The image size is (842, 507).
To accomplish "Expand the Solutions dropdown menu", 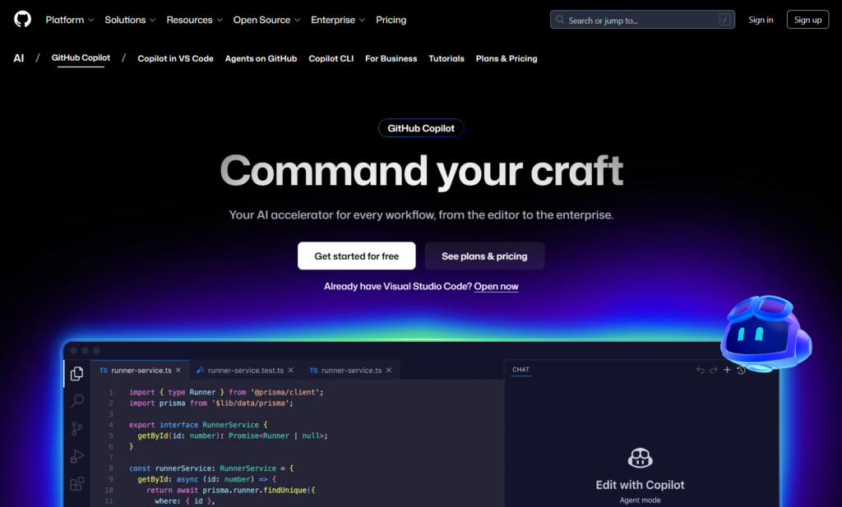I will tap(130, 20).
